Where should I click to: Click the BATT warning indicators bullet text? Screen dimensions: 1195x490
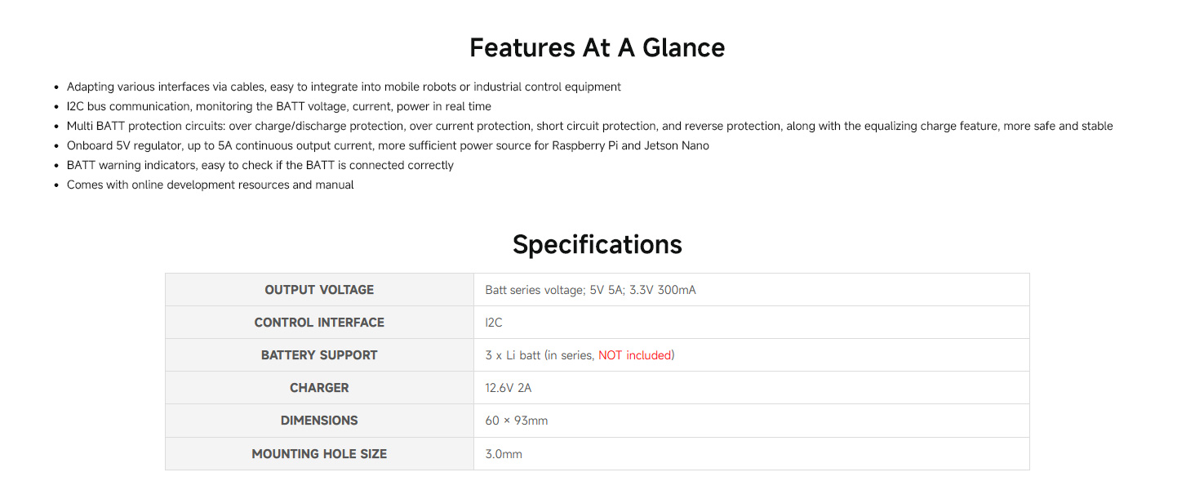click(260, 165)
